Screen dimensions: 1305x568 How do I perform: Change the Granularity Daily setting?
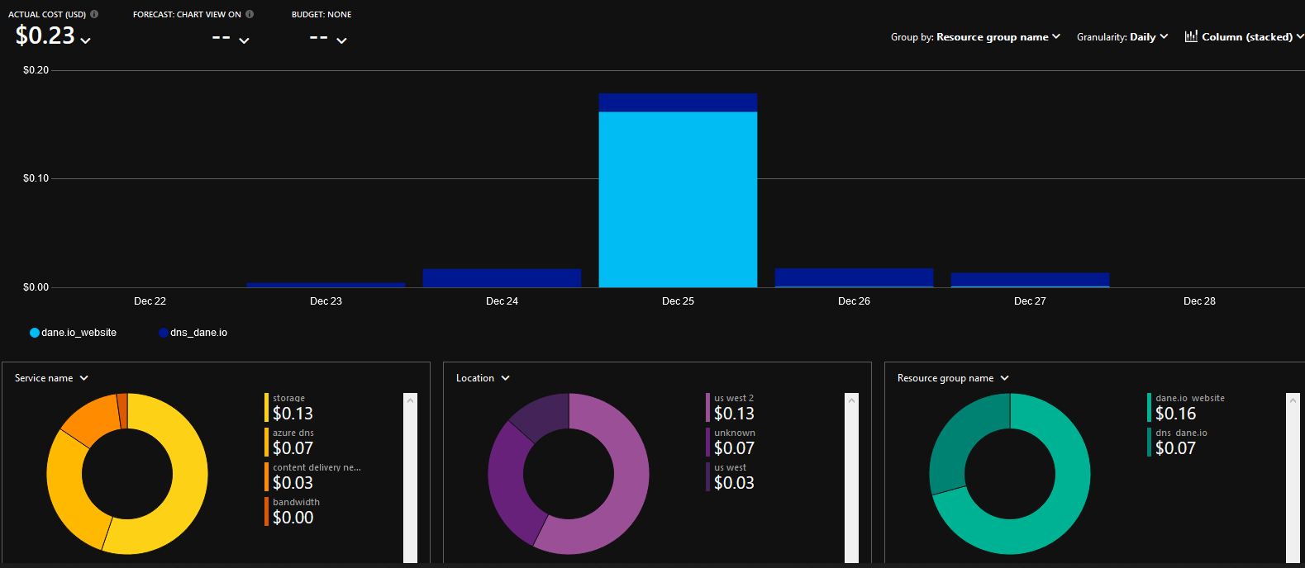[x=1122, y=37]
